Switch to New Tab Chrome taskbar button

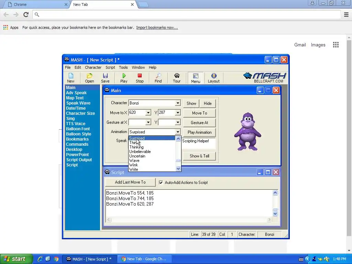(x=145, y=259)
